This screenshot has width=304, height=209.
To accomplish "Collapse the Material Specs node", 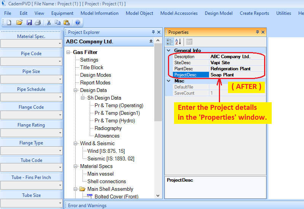I will click(x=75, y=166).
